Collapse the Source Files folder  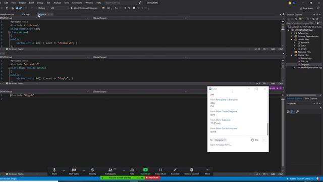click(x=291, y=55)
